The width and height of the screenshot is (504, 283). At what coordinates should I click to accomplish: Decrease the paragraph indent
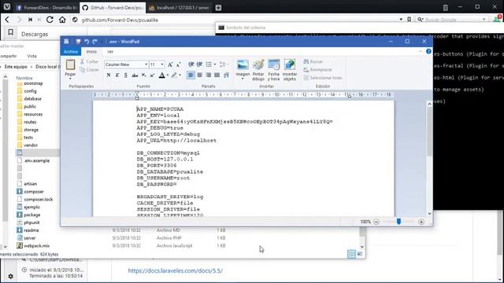tap(191, 64)
